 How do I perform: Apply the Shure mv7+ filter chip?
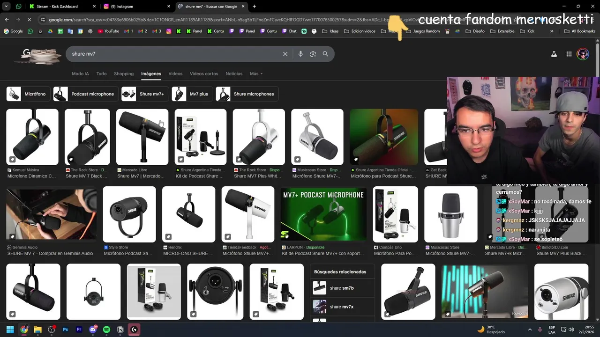(145, 94)
